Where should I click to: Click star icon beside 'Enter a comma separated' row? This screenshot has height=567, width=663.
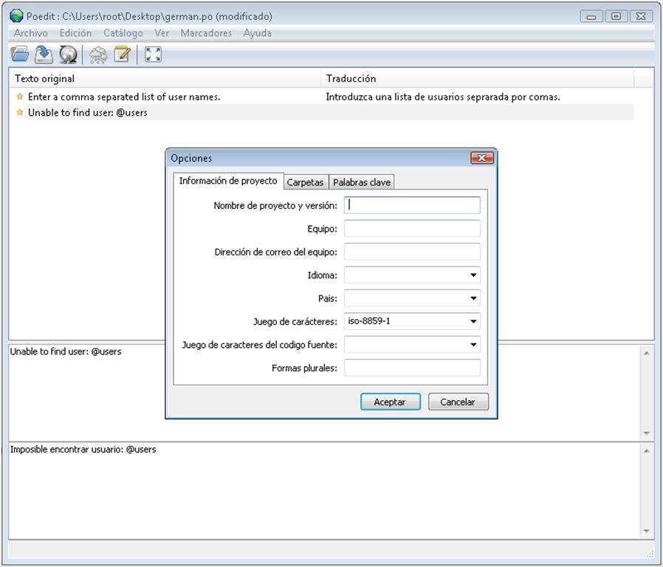(x=20, y=97)
